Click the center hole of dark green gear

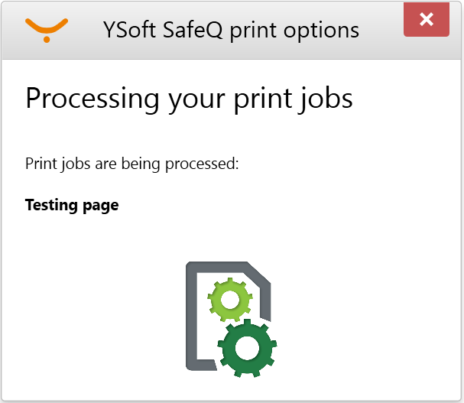[246, 348]
